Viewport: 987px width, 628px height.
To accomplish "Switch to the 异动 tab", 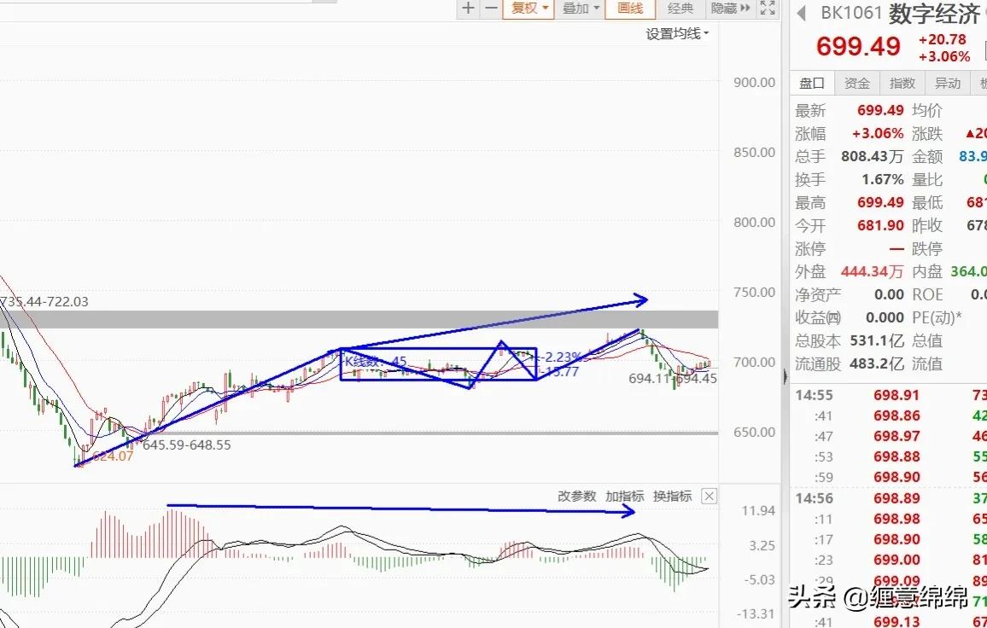I will click(948, 83).
